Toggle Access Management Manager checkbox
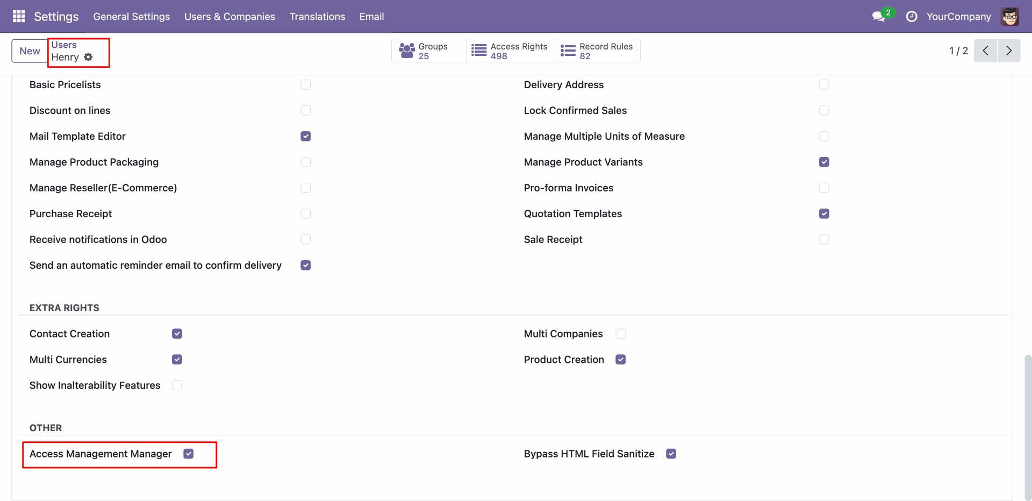Screen dimensions: 1032x501 pos(188,454)
